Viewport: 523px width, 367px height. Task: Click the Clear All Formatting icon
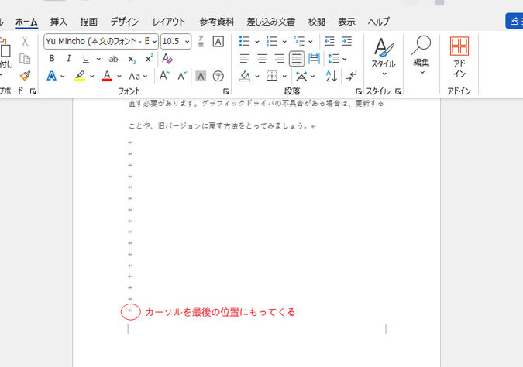click(x=167, y=59)
